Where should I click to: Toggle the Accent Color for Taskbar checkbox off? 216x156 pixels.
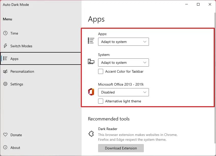(x=100, y=71)
